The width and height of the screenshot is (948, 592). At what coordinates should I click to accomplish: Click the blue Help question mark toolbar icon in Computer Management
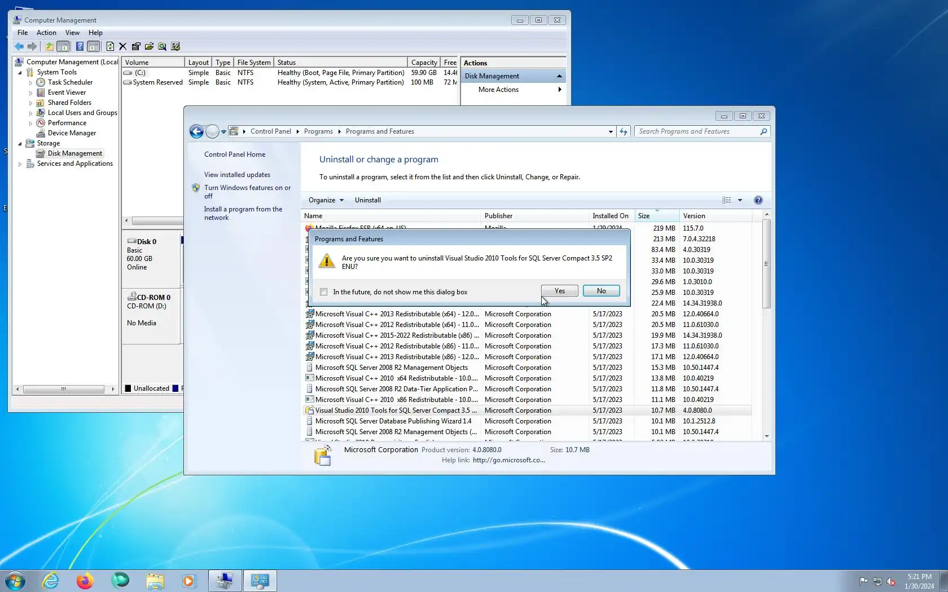pyautogui.click(x=80, y=46)
